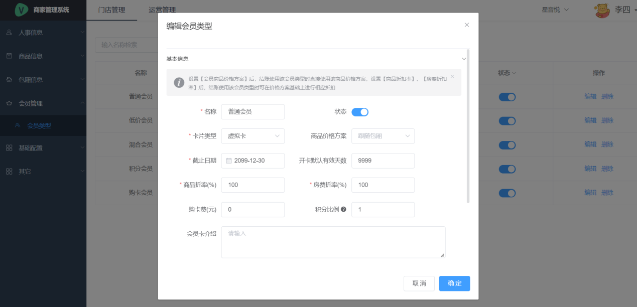Screen dimensions: 637x307
Task: Click the 输入名称检索 search box
Action: (126, 45)
